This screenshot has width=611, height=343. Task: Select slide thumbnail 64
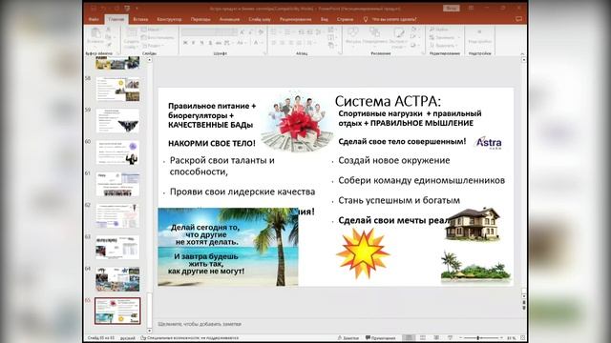click(x=117, y=279)
